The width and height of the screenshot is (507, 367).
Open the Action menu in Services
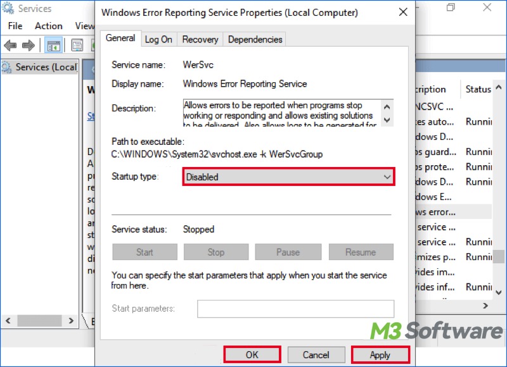point(49,26)
